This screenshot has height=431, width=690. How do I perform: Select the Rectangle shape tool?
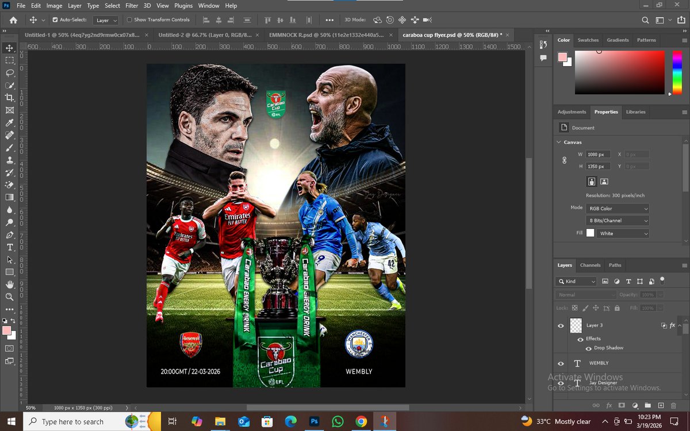click(10, 272)
